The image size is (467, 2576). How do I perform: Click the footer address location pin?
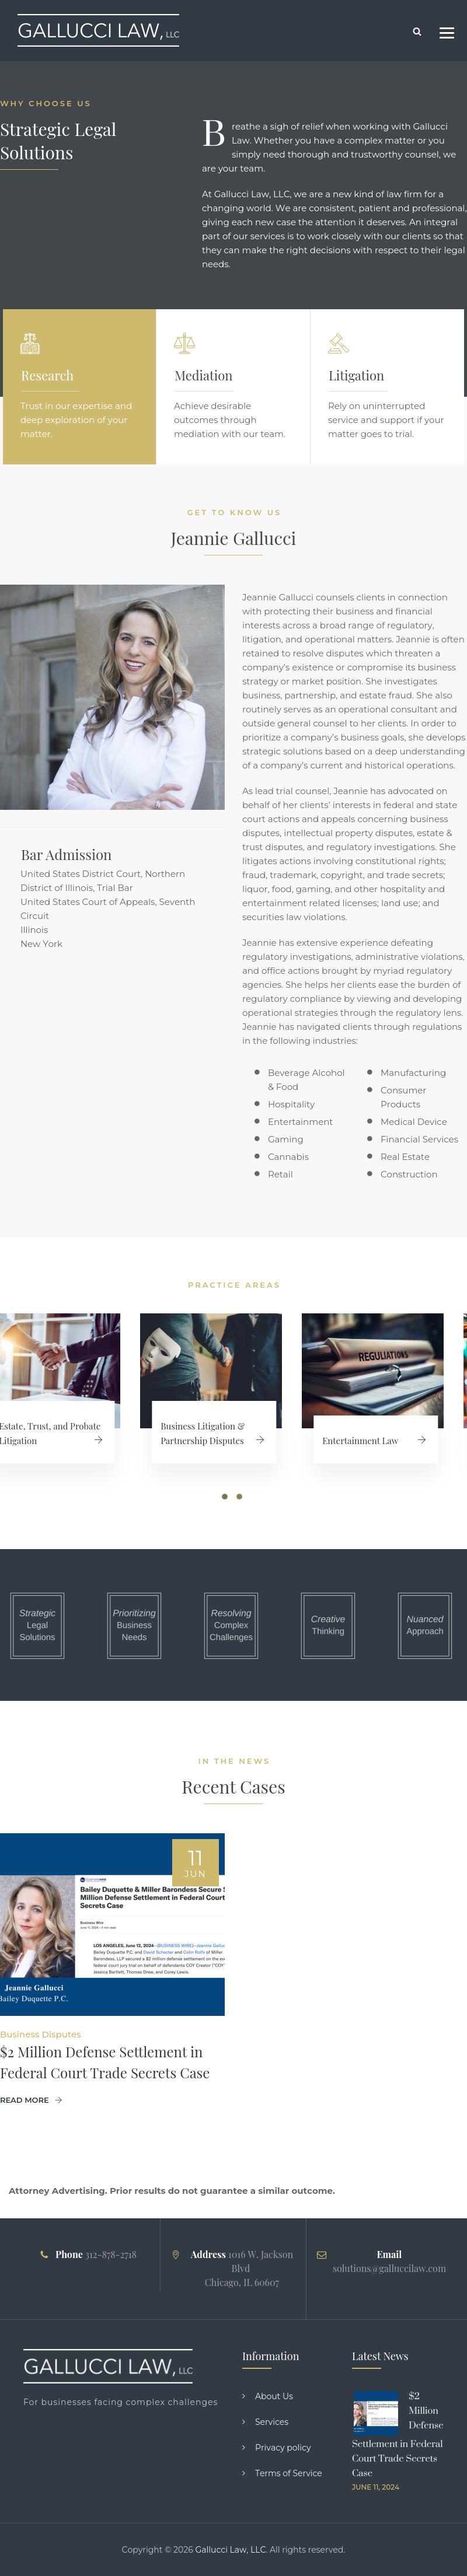(x=176, y=2254)
